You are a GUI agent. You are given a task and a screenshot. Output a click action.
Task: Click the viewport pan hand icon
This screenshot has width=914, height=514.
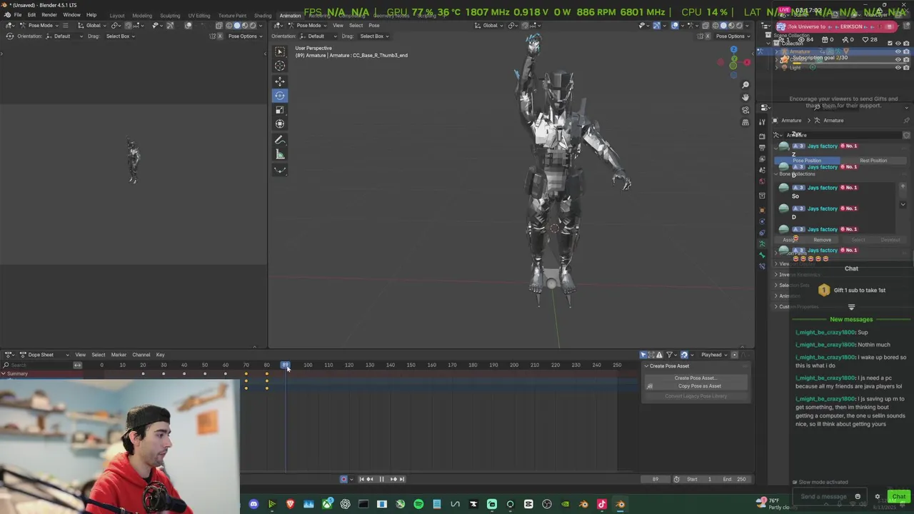[745, 97]
